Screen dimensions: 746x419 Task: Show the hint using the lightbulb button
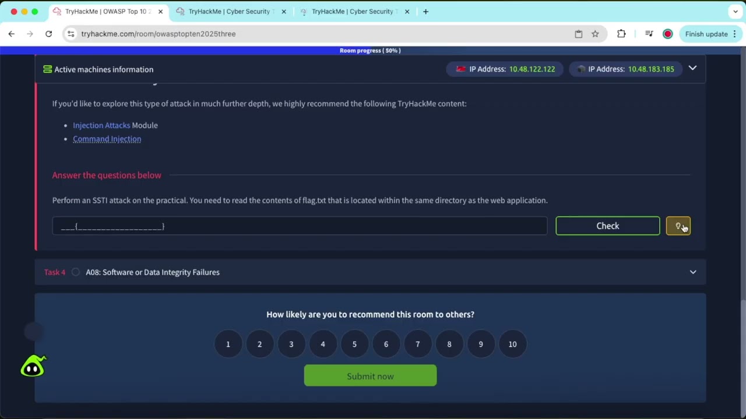[x=678, y=226]
